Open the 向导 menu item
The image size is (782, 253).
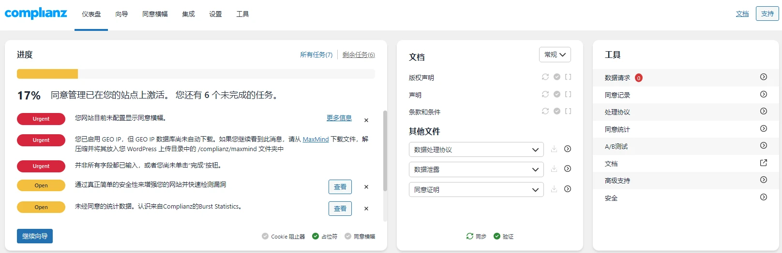point(121,14)
